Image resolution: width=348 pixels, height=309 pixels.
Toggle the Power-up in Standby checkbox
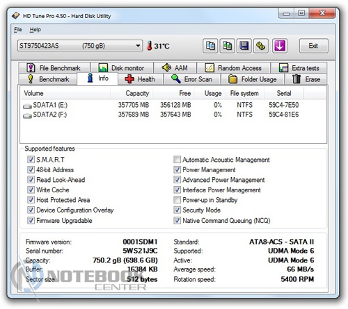click(x=177, y=200)
